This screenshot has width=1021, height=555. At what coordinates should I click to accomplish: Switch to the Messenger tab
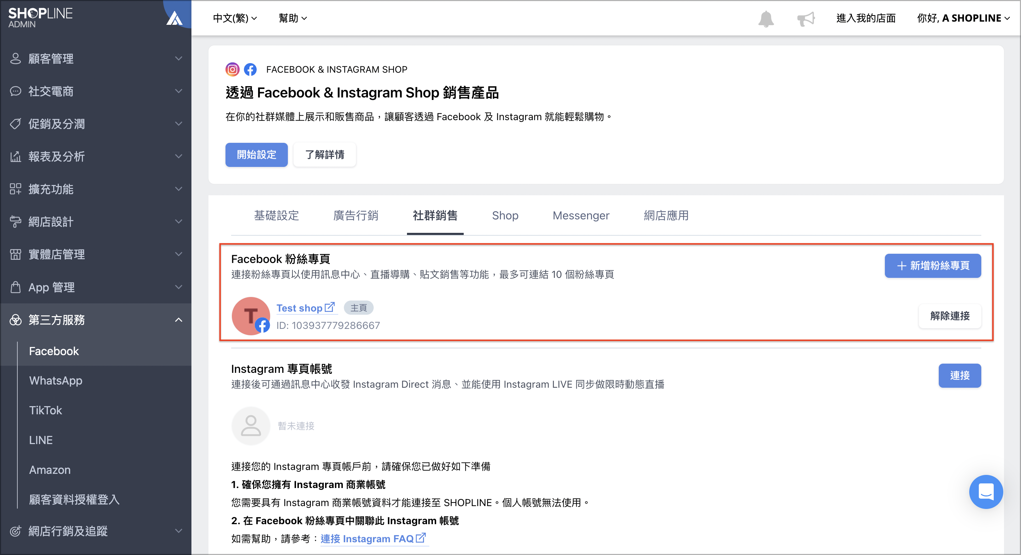(581, 215)
